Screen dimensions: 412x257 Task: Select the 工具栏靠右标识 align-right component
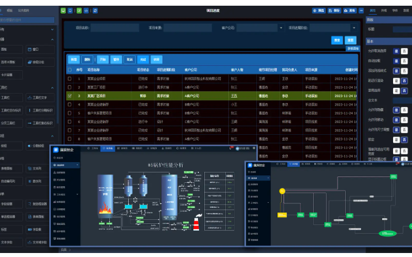[x=40, y=123]
